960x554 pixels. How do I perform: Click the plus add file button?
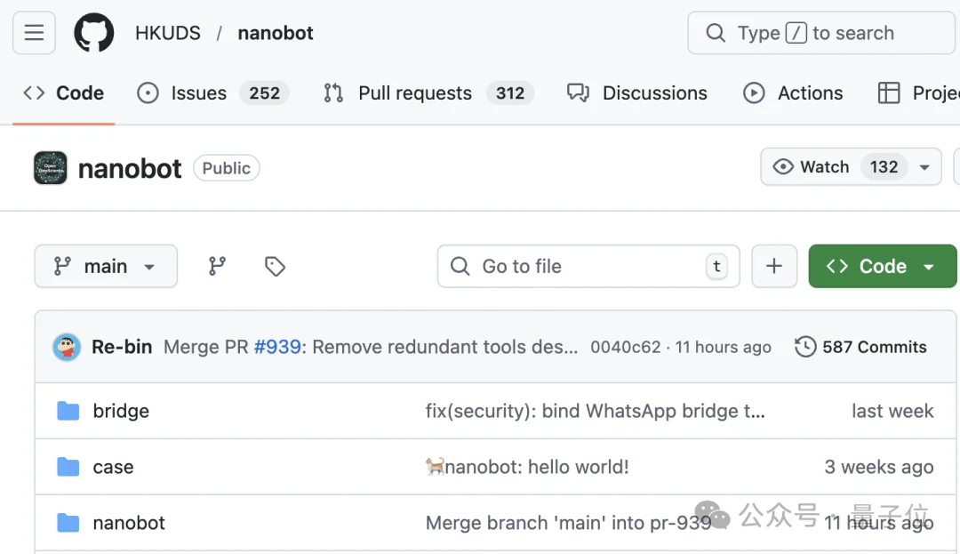[x=774, y=266]
